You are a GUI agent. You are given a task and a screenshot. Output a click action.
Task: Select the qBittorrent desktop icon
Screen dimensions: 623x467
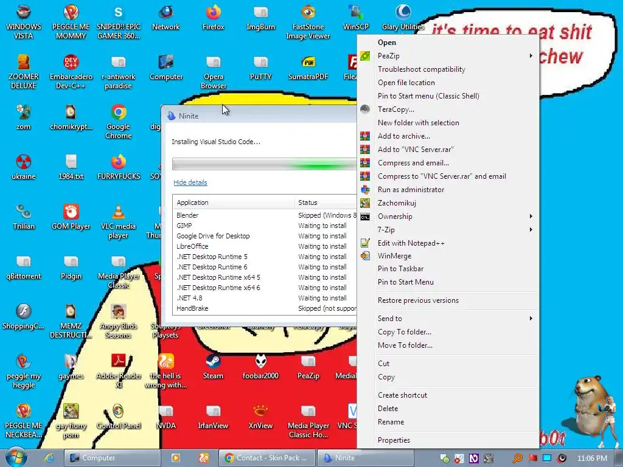click(24, 266)
